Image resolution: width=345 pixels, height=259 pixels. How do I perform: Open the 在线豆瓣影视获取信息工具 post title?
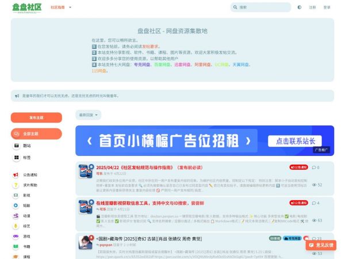(150, 203)
